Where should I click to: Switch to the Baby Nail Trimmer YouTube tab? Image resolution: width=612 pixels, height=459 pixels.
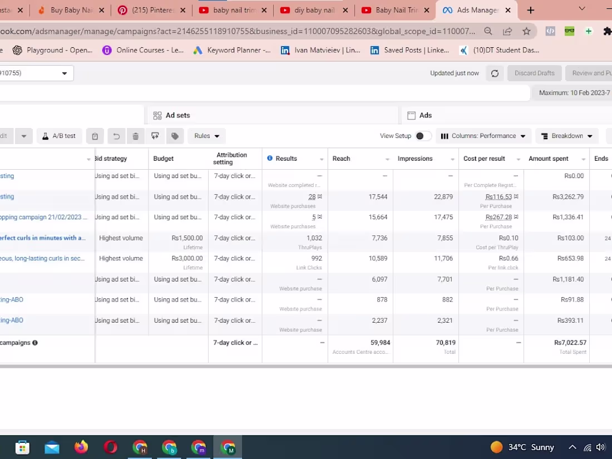396,10
